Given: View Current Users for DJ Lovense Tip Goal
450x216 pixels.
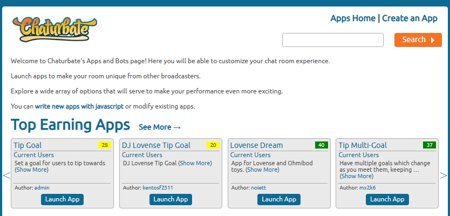Looking at the screenshot, I should [x=142, y=155].
